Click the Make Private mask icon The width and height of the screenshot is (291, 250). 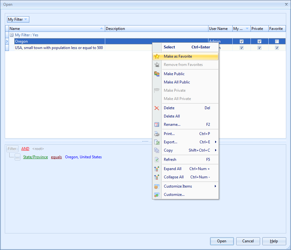157,90
